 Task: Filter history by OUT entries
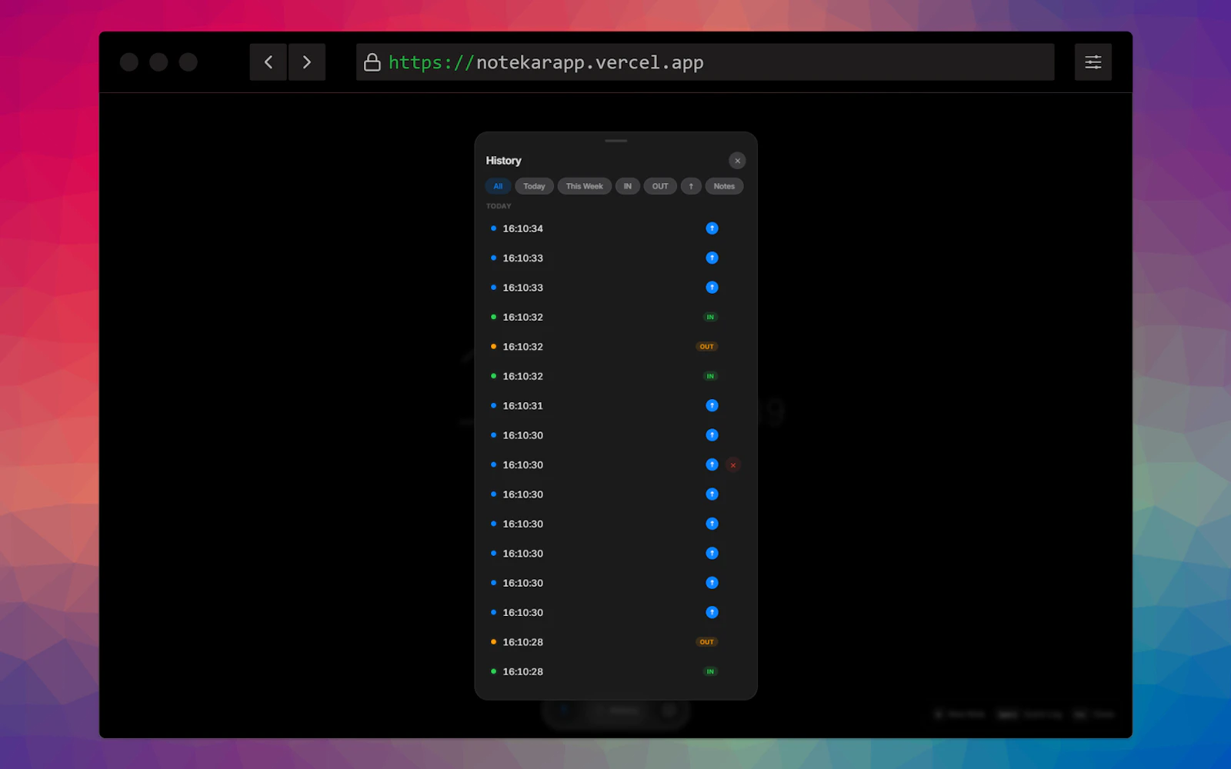[x=660, y=186]
